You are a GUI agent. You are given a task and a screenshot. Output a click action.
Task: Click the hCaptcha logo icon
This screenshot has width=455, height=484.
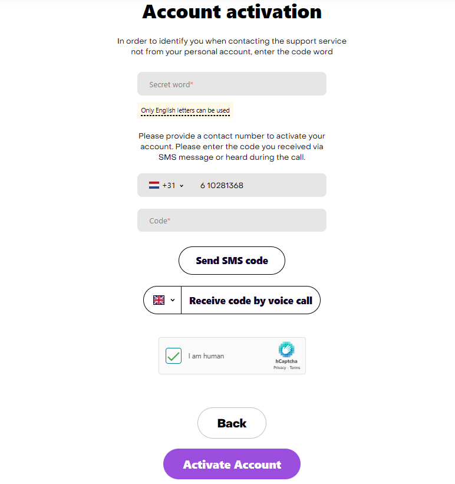click(x=286, y=349)
